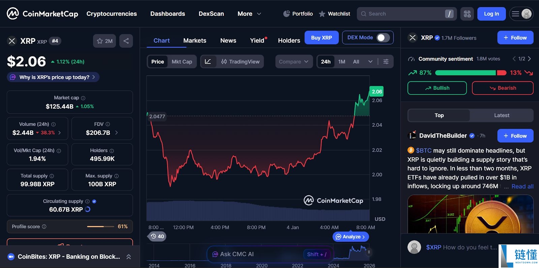This screenshot has width=539, height=268.
Task: Expand the More menu chevron
Action: 259,14
